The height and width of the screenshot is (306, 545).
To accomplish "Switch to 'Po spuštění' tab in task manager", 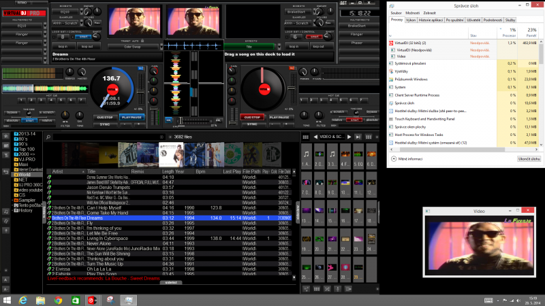I will tap(454, 20).
